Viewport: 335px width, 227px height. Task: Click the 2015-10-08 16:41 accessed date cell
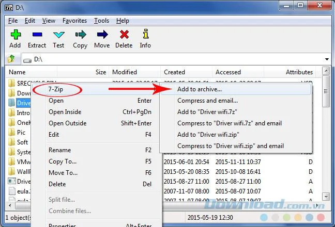click(x=238, y=172)
